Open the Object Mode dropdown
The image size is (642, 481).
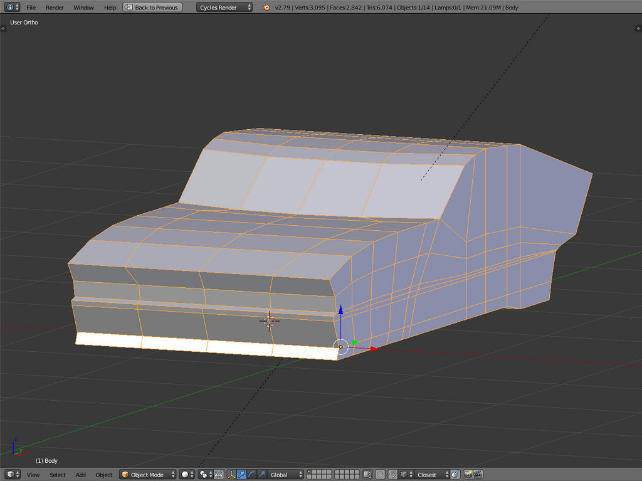tap(148, 475)
